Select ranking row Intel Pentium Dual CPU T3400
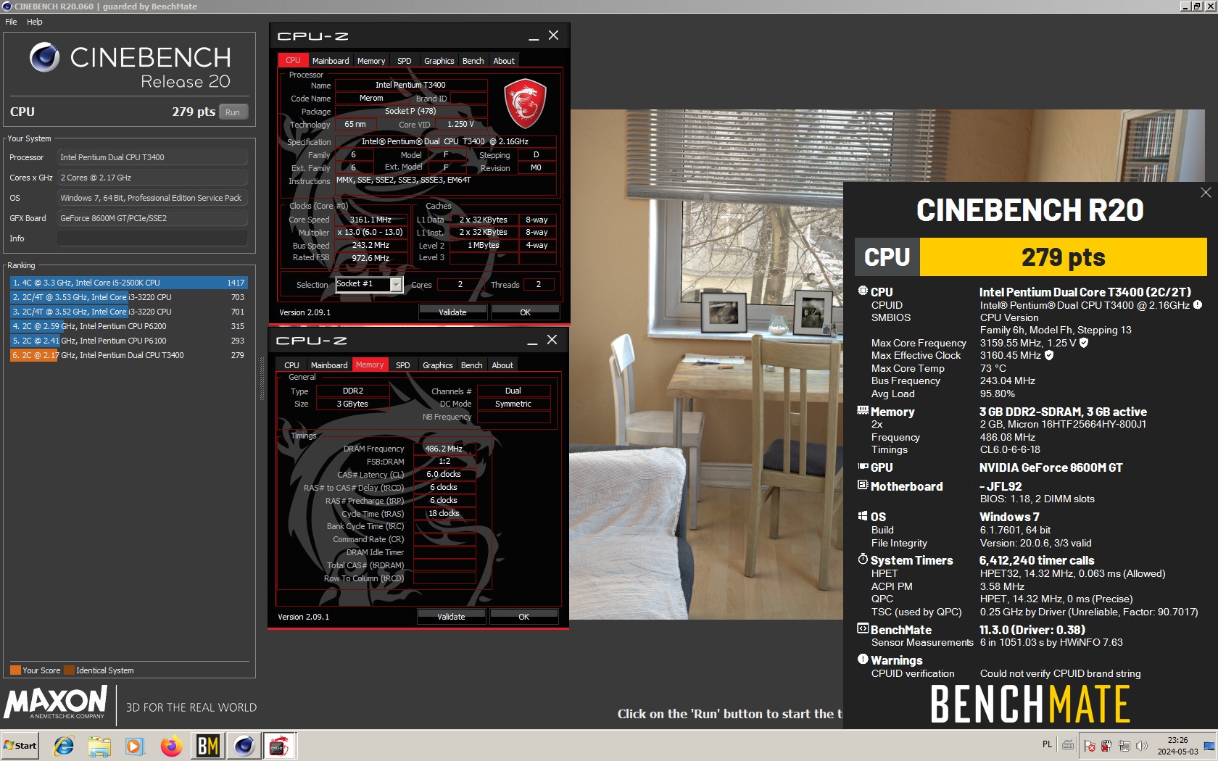 point(128,355)
